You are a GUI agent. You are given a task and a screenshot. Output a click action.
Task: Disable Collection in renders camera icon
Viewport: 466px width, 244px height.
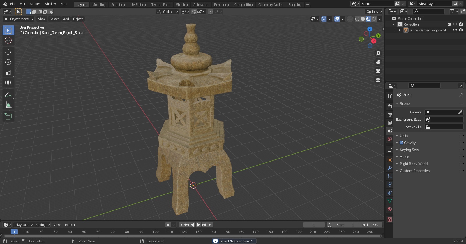[460, 24]
